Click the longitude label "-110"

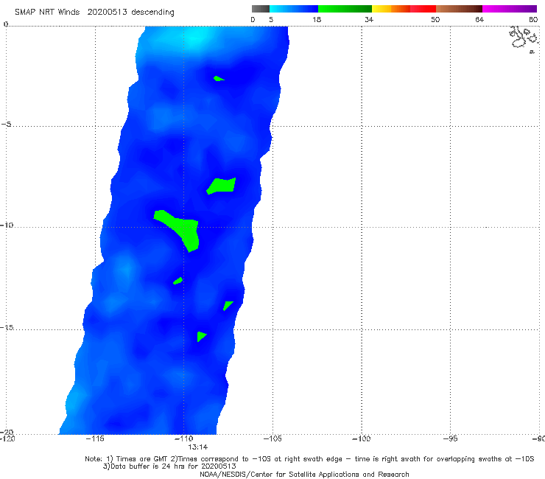[x=183, y=438]
